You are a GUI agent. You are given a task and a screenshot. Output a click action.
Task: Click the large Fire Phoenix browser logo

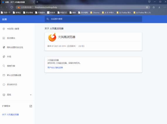pyautogui.click(x=52, y=37)
